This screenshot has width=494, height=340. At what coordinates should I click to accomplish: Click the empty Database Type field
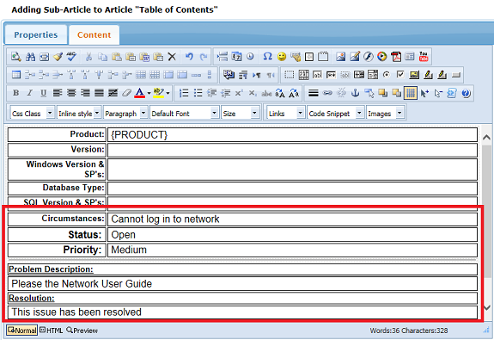click(x=292, y=189)
